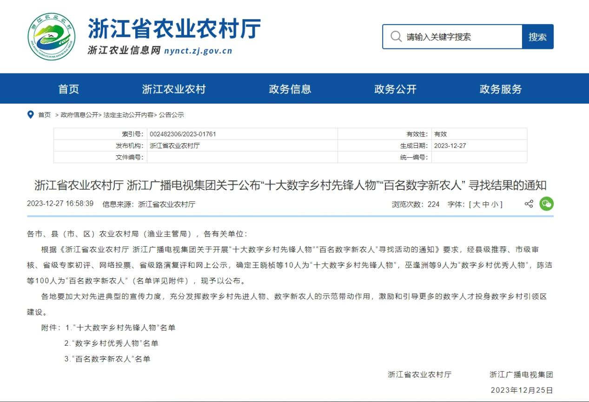This screenshot has height=402, width=589.
Task: Click the 首页 breadcrumb link
Action: click(x=45, y=115)
